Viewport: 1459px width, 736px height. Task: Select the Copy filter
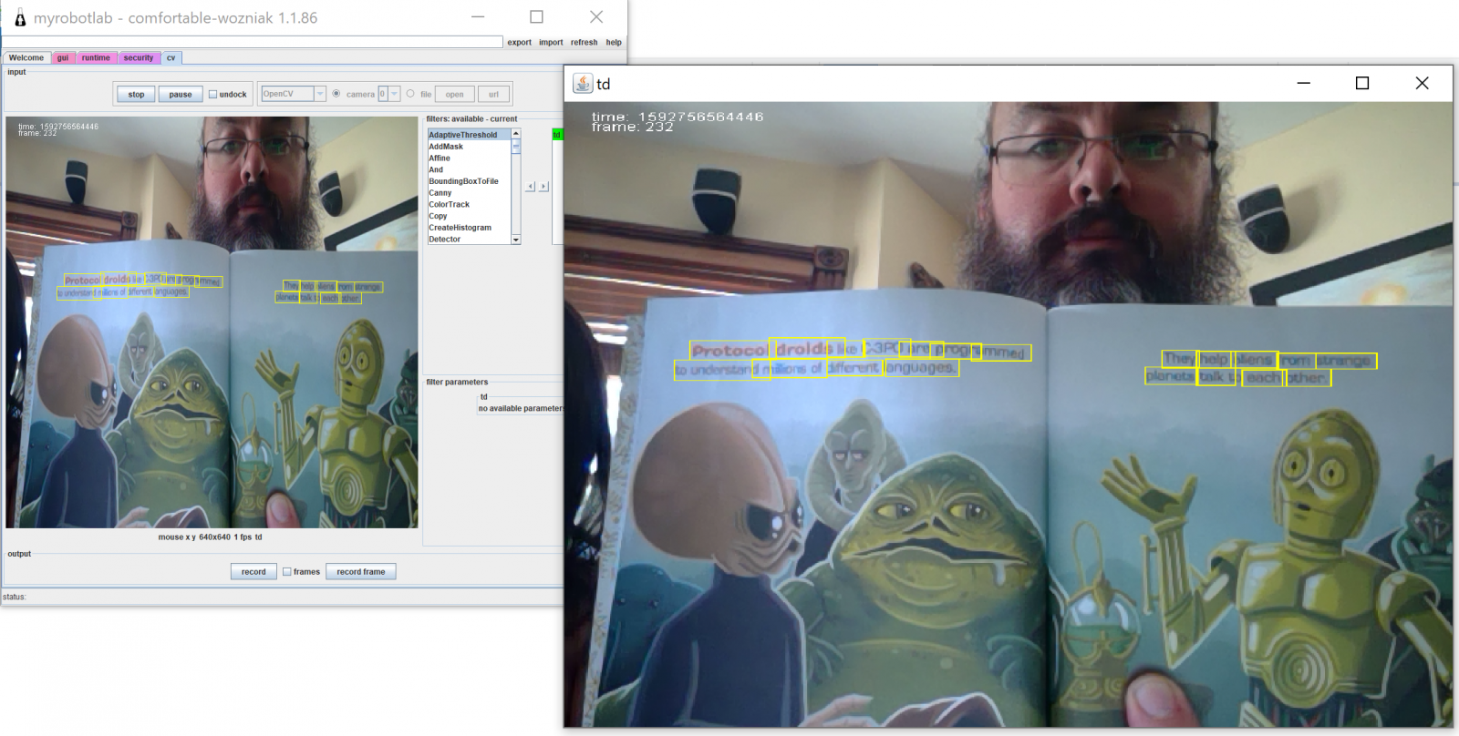pyautogui.click(x=470, y=216)
